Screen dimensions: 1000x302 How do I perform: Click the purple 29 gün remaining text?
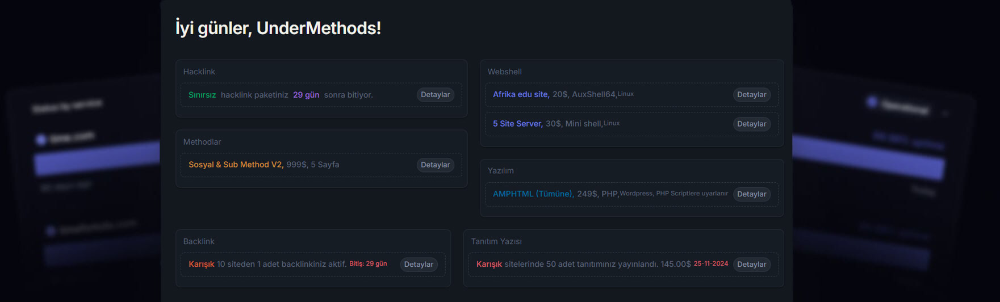click(306, 95)
